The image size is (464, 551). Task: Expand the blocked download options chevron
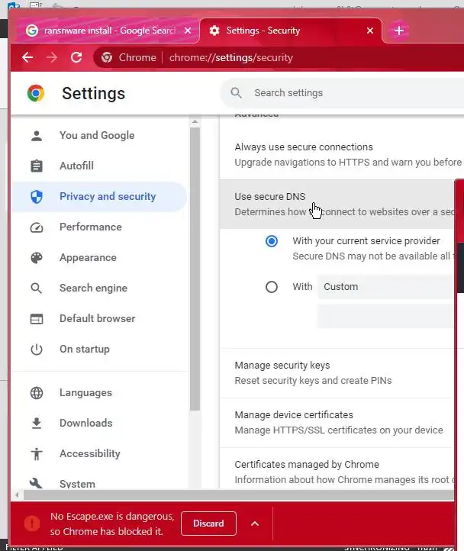[x=255, y=524]
